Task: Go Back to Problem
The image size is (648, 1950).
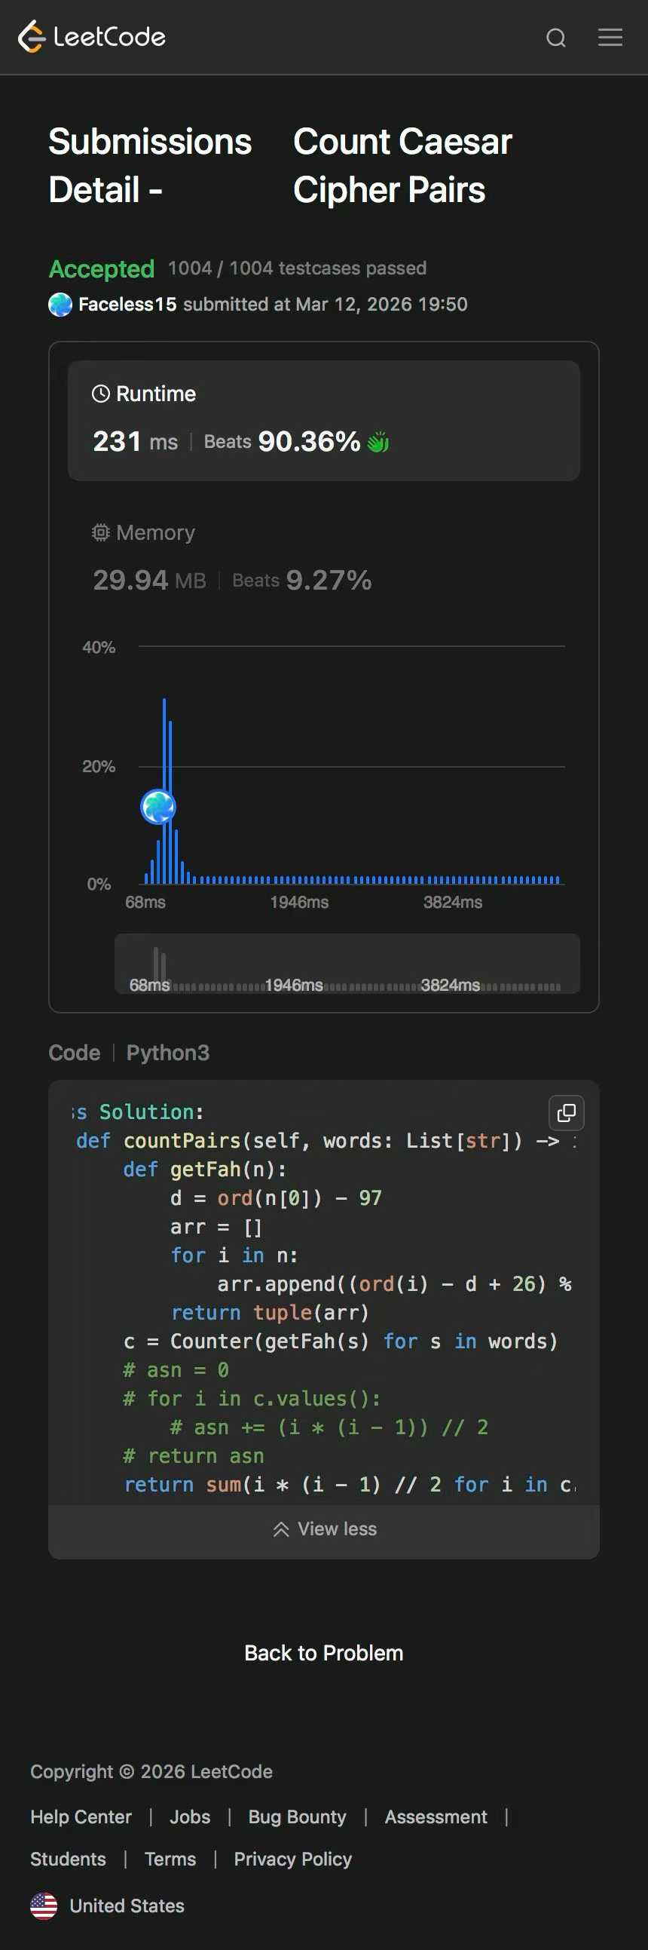Action: 323,1652
